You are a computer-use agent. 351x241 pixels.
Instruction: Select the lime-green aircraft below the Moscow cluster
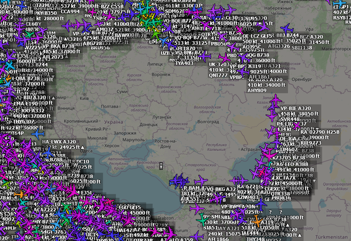coord(156,34)
